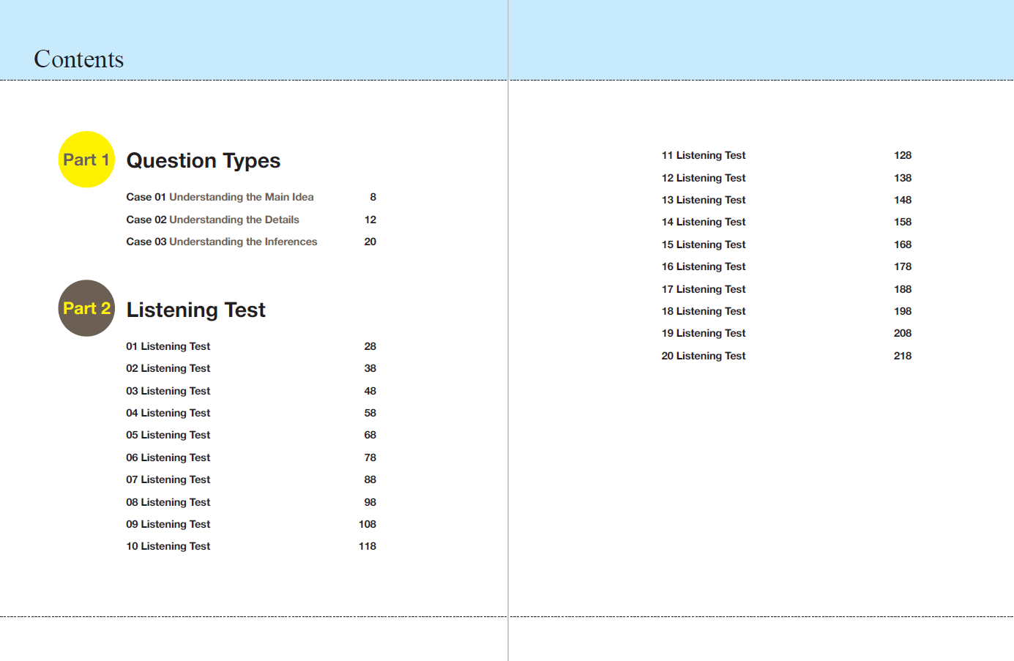The width and height of the screenshot is (1014, 661).
Task: Go to the 14 Listening Test entry
Action: (x=704, y=222)
